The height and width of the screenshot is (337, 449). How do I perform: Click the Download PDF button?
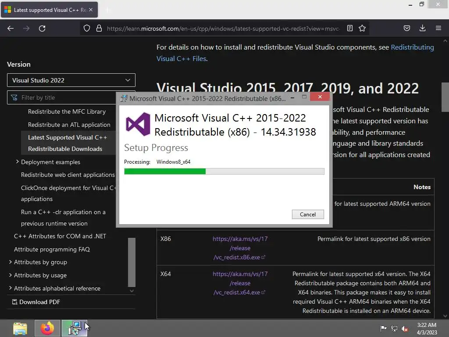(x=36, y=302)
